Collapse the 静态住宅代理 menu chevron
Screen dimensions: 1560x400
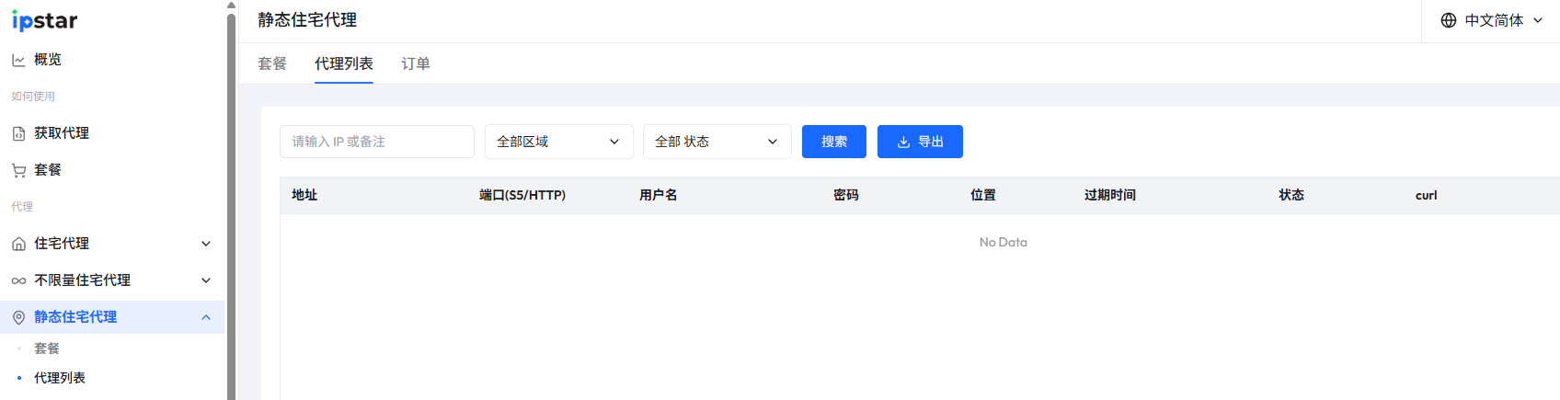[206, 317]
